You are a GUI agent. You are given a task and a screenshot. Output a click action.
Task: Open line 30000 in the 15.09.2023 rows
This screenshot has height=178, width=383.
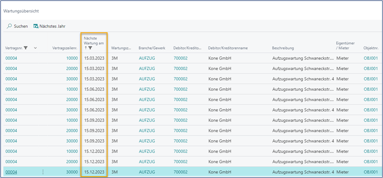(72, 141)
